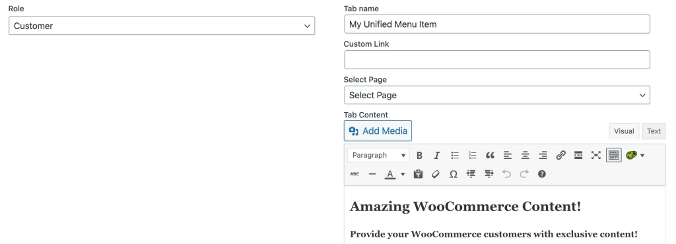Enter fullscreen distraction-free mode
Screen dimensions: 676x244
[x=596, y=156]
